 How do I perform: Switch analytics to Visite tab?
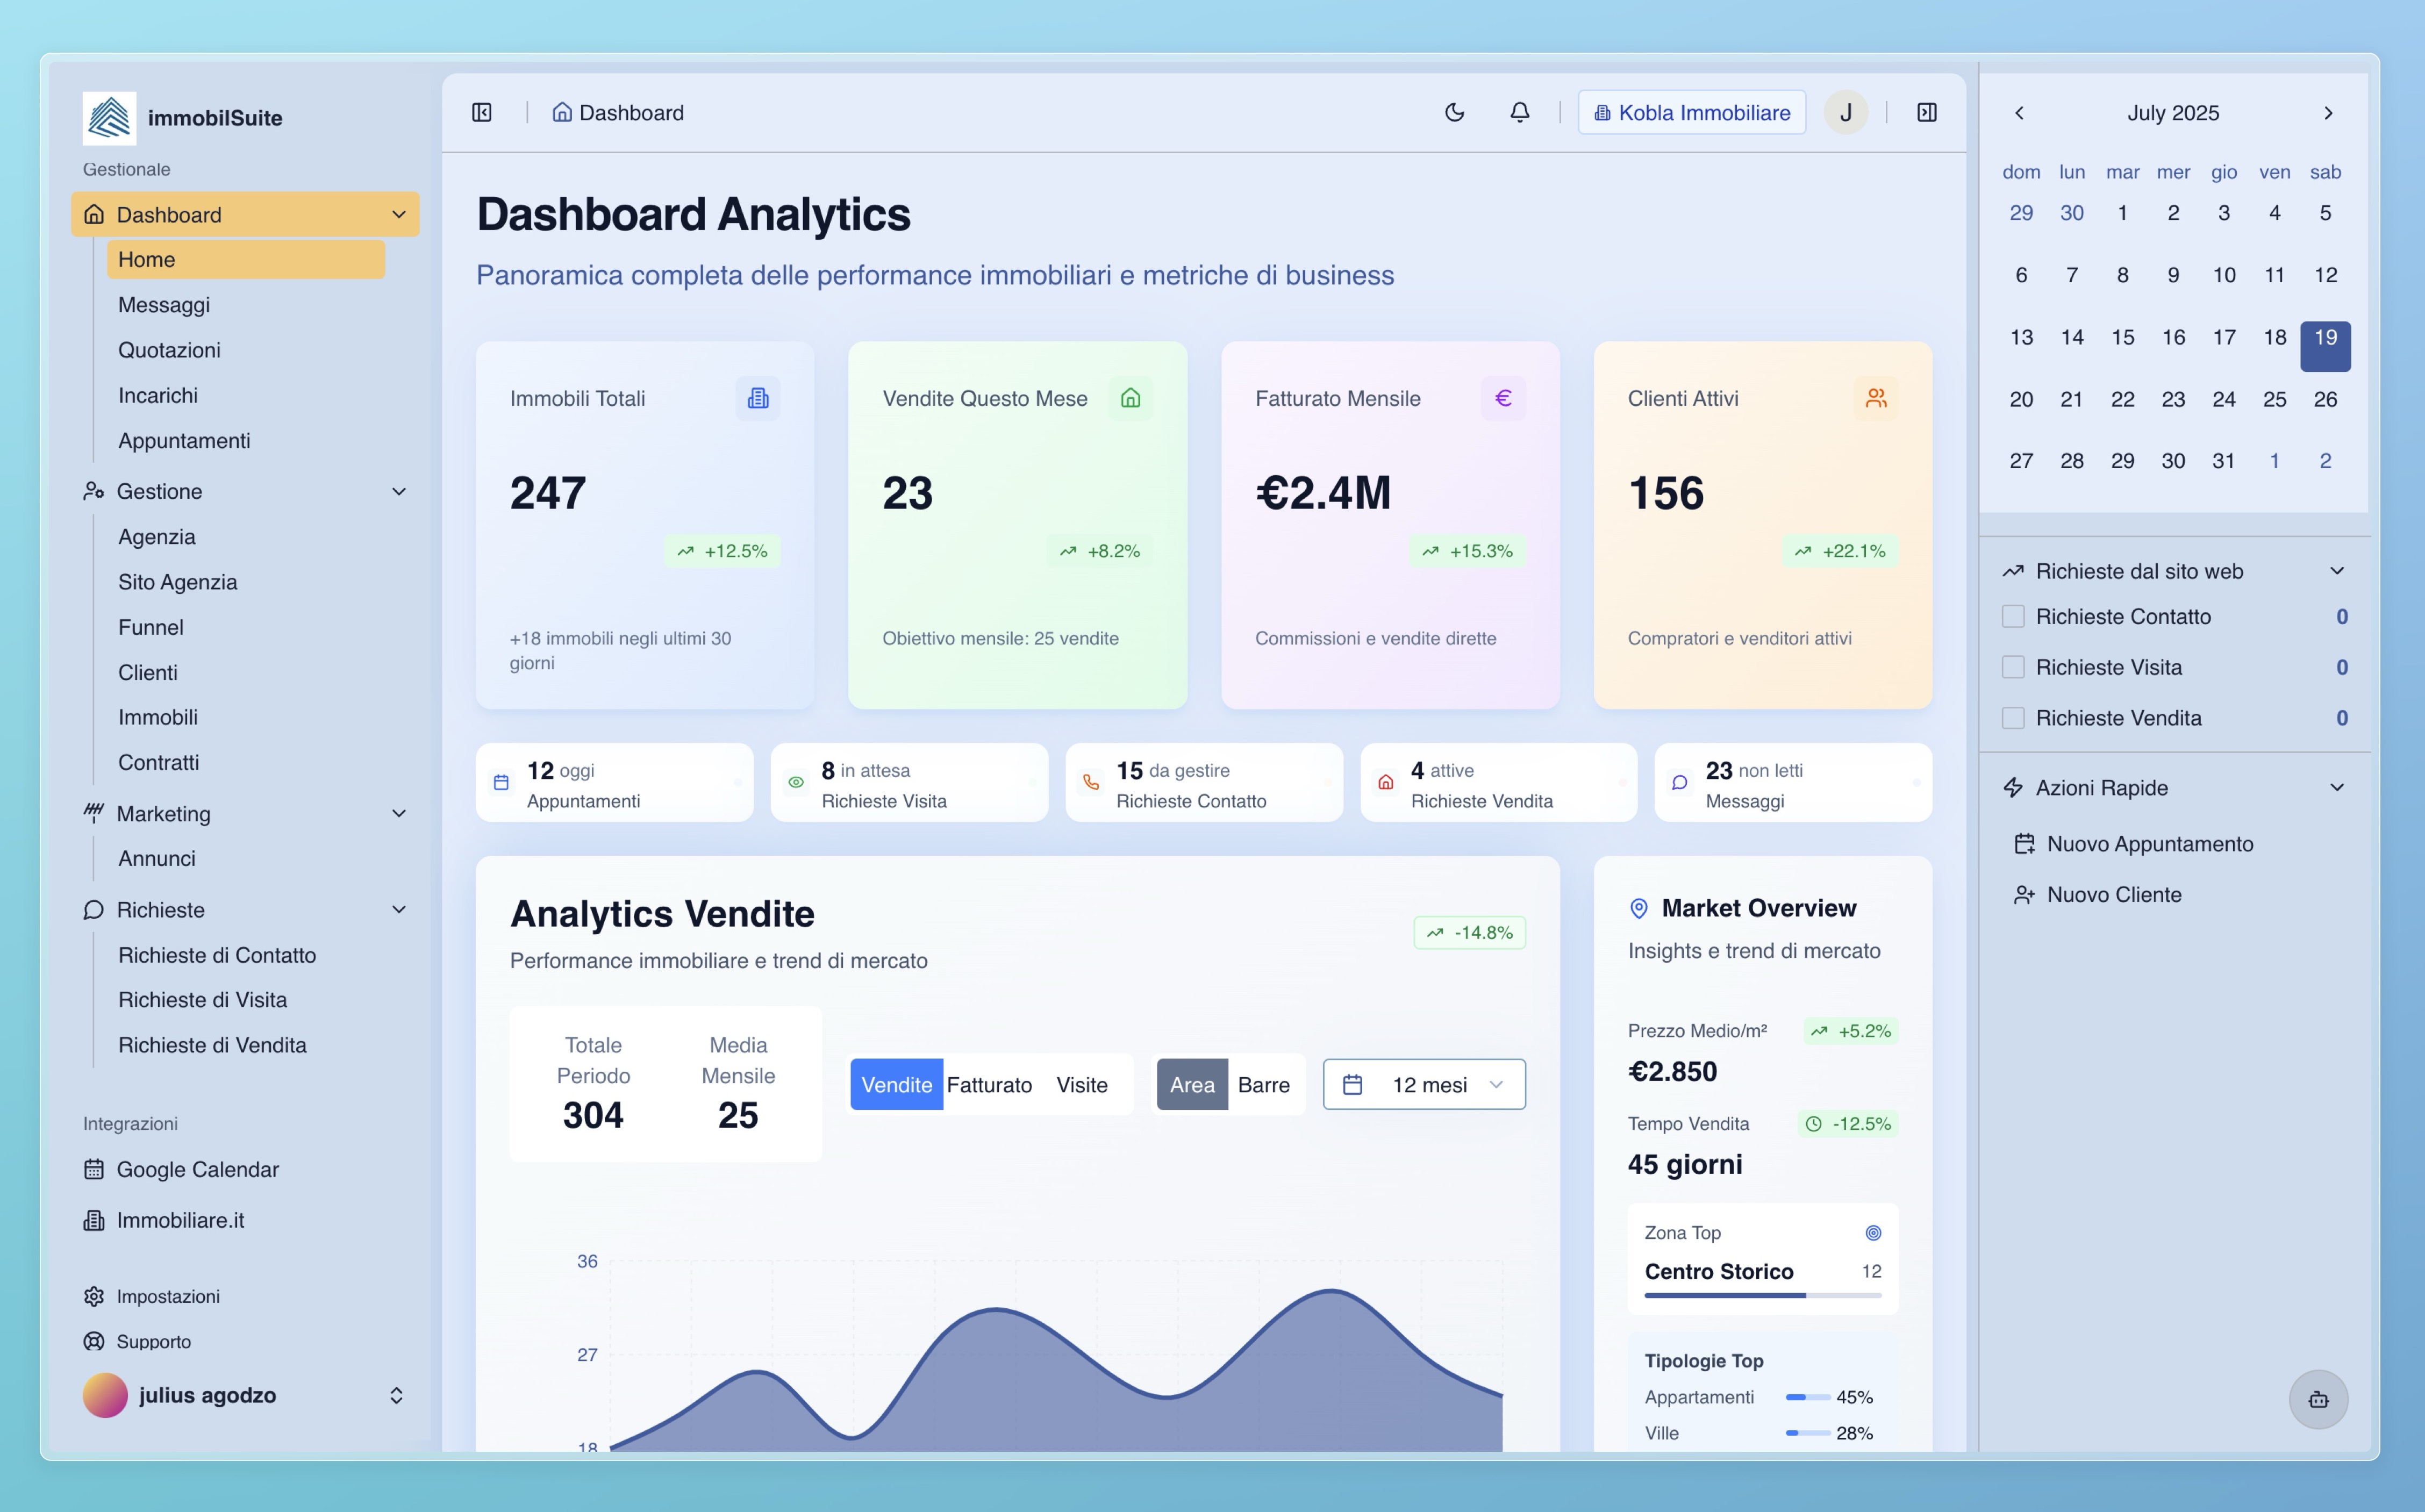tap(1082, 1084)
